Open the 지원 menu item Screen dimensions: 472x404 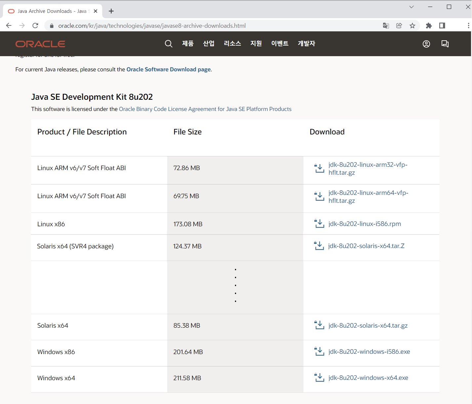256,43
